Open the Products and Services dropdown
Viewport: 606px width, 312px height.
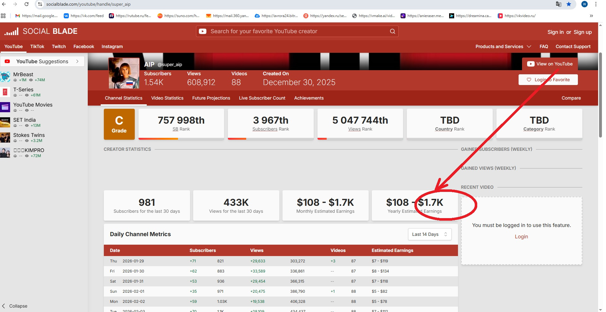(503, 46)
